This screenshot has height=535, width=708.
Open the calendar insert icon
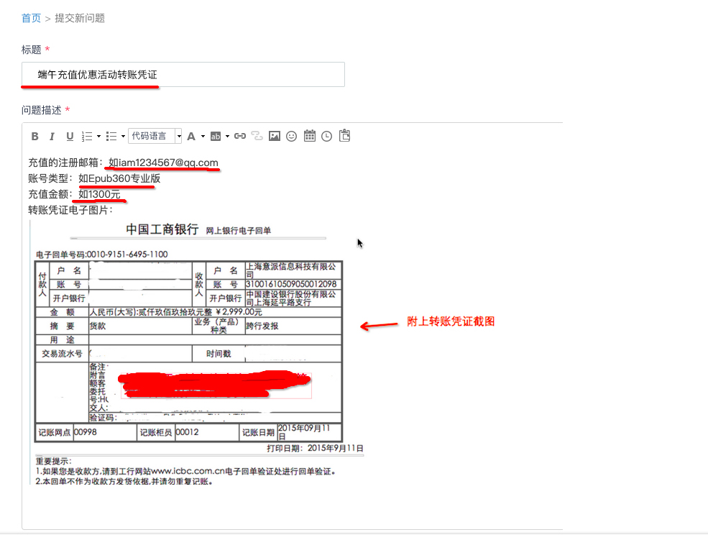(309, 135)
